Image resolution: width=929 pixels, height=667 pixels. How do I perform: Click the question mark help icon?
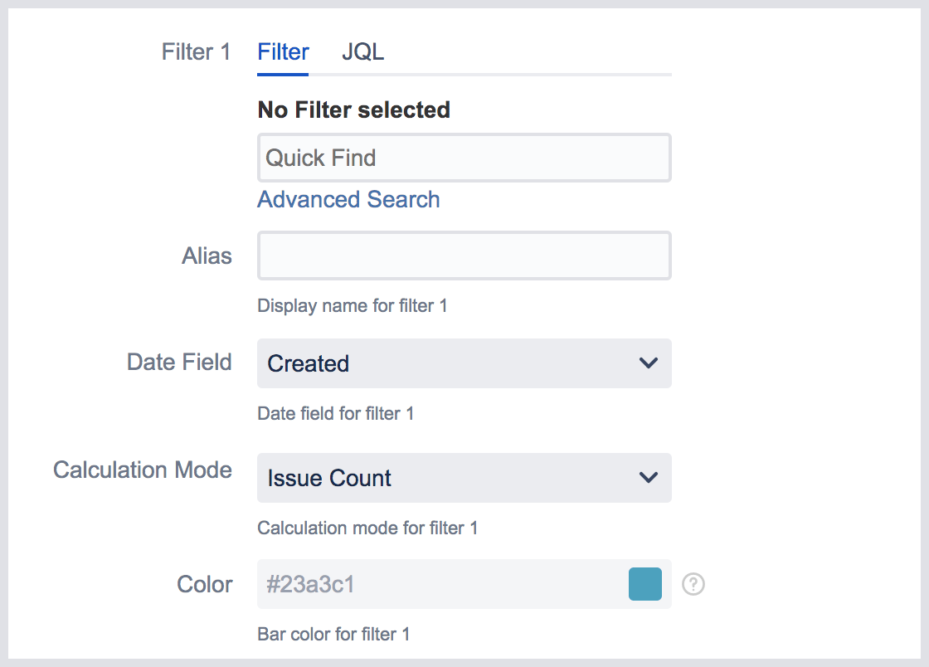tap(693, 584)
